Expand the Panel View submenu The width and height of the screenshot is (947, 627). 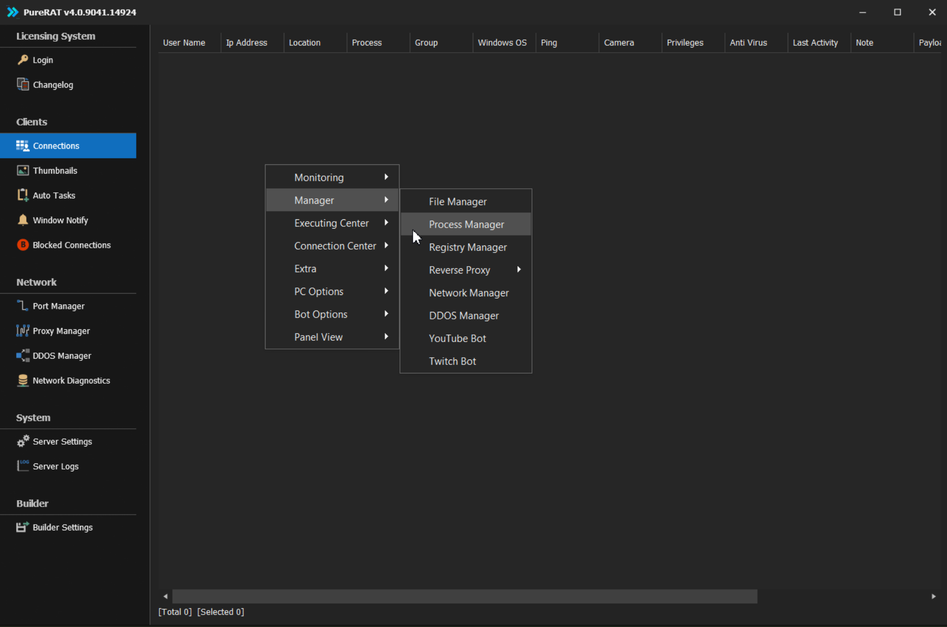(x=332, y=337)
